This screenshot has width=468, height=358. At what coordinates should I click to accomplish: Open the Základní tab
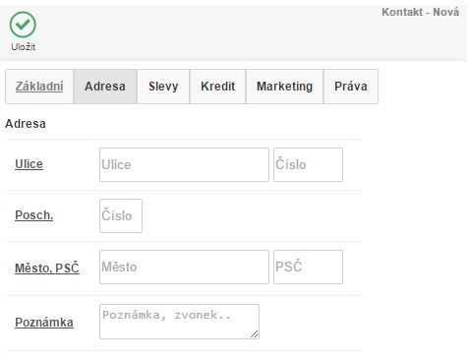tap(39, 87)
